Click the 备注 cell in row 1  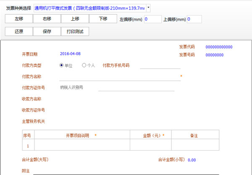point(194,145)
